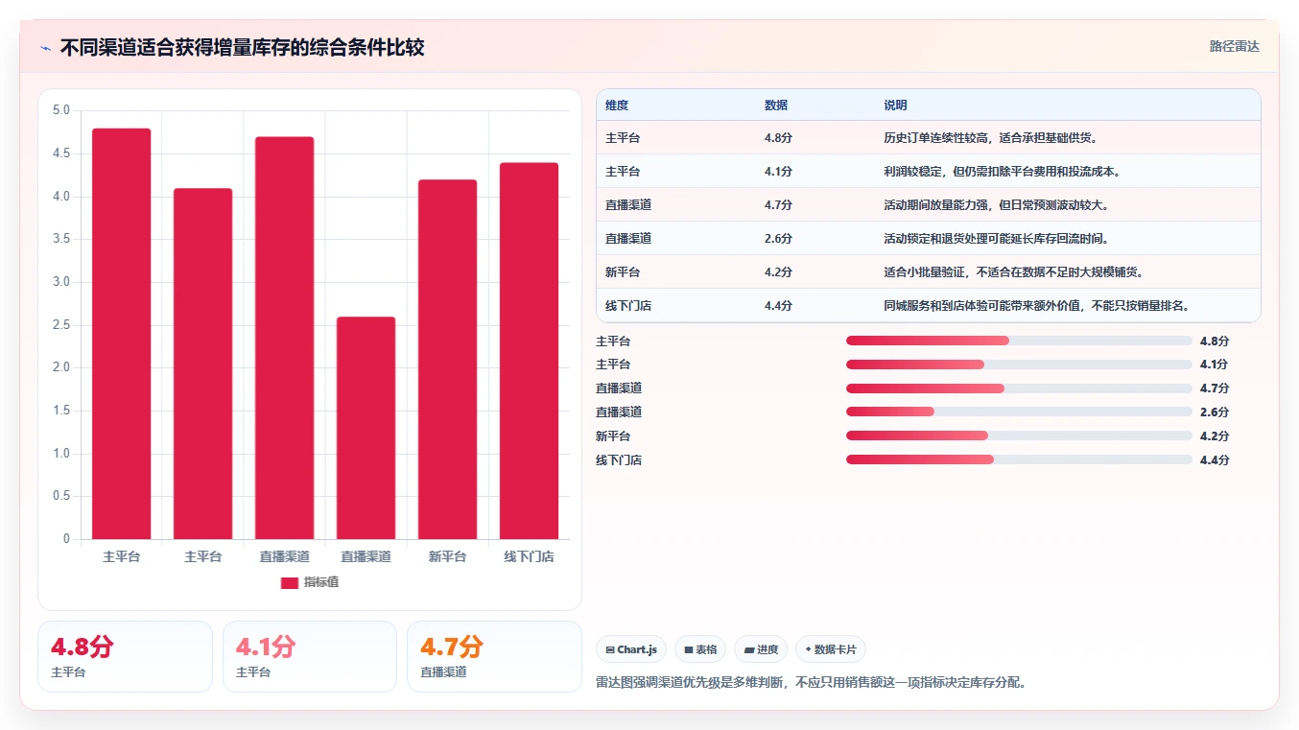Click the 指标值 legend text under the chart
Image resolution: width=1299 pixels, height=730 pixels.
[x=321, y=583]
